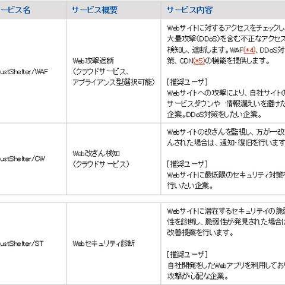Image resolution: width=285 pixels, height=285 pixels.
Task: Click the 企業。DDoS対策をしたい企業。 line
Action: click(214, 115)
